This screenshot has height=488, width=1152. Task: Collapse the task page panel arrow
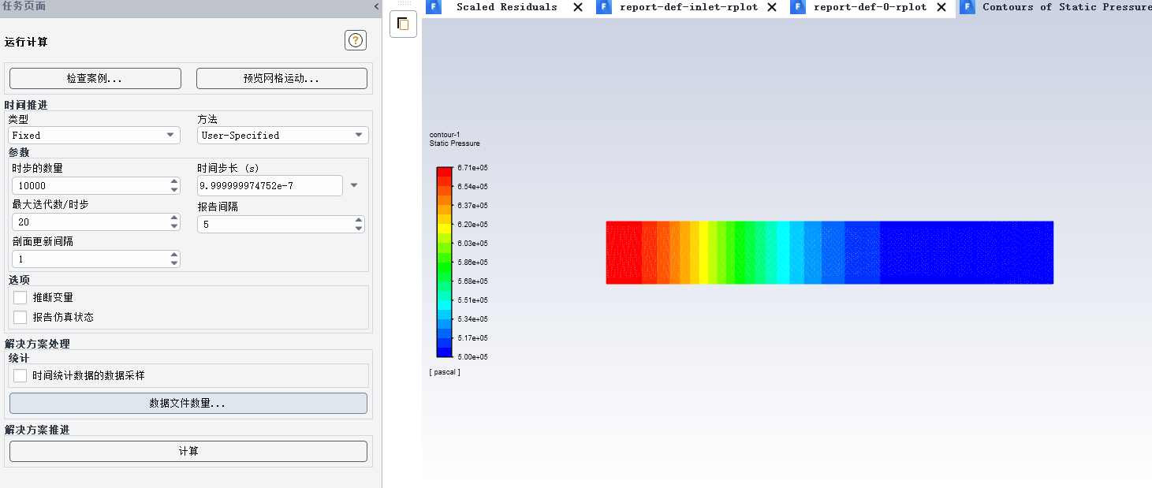pyautogui.click(x=376, y=6)
